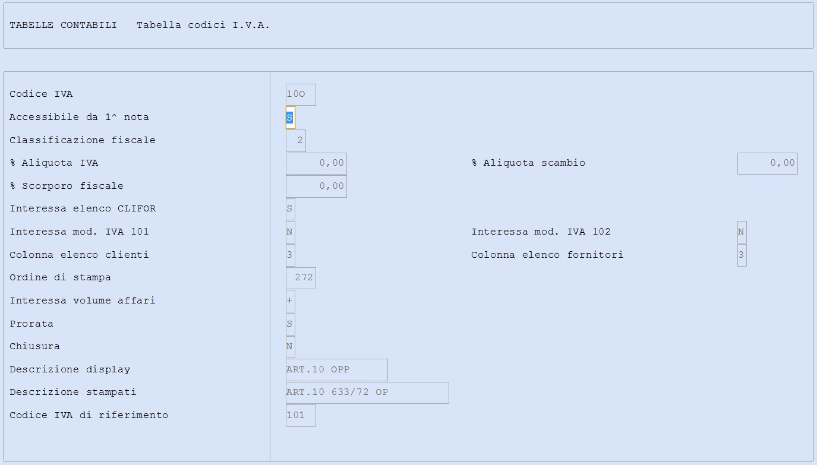
Task: Click the 'TABELLE CONTABILI' header text
Action: 63,25
